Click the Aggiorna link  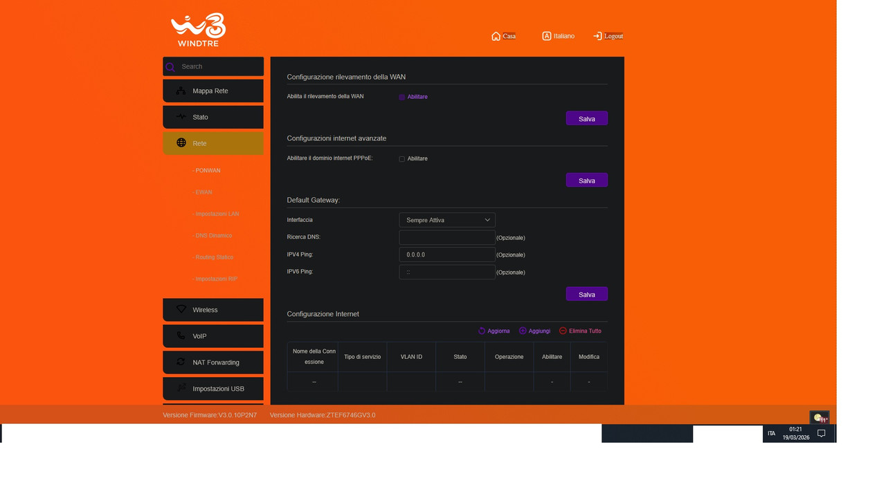pos(498,331)
